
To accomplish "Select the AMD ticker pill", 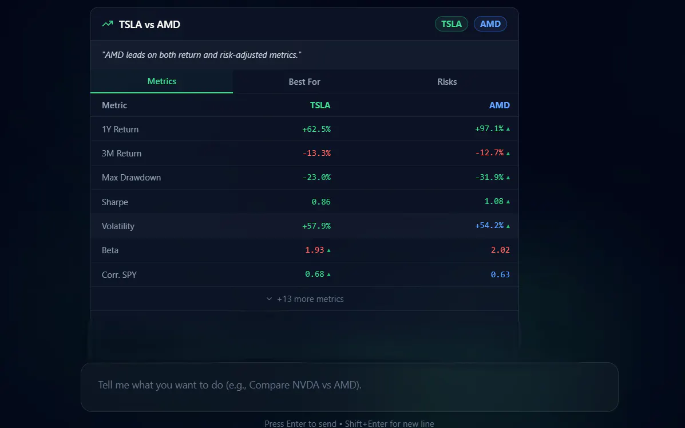I will [490, 24].
